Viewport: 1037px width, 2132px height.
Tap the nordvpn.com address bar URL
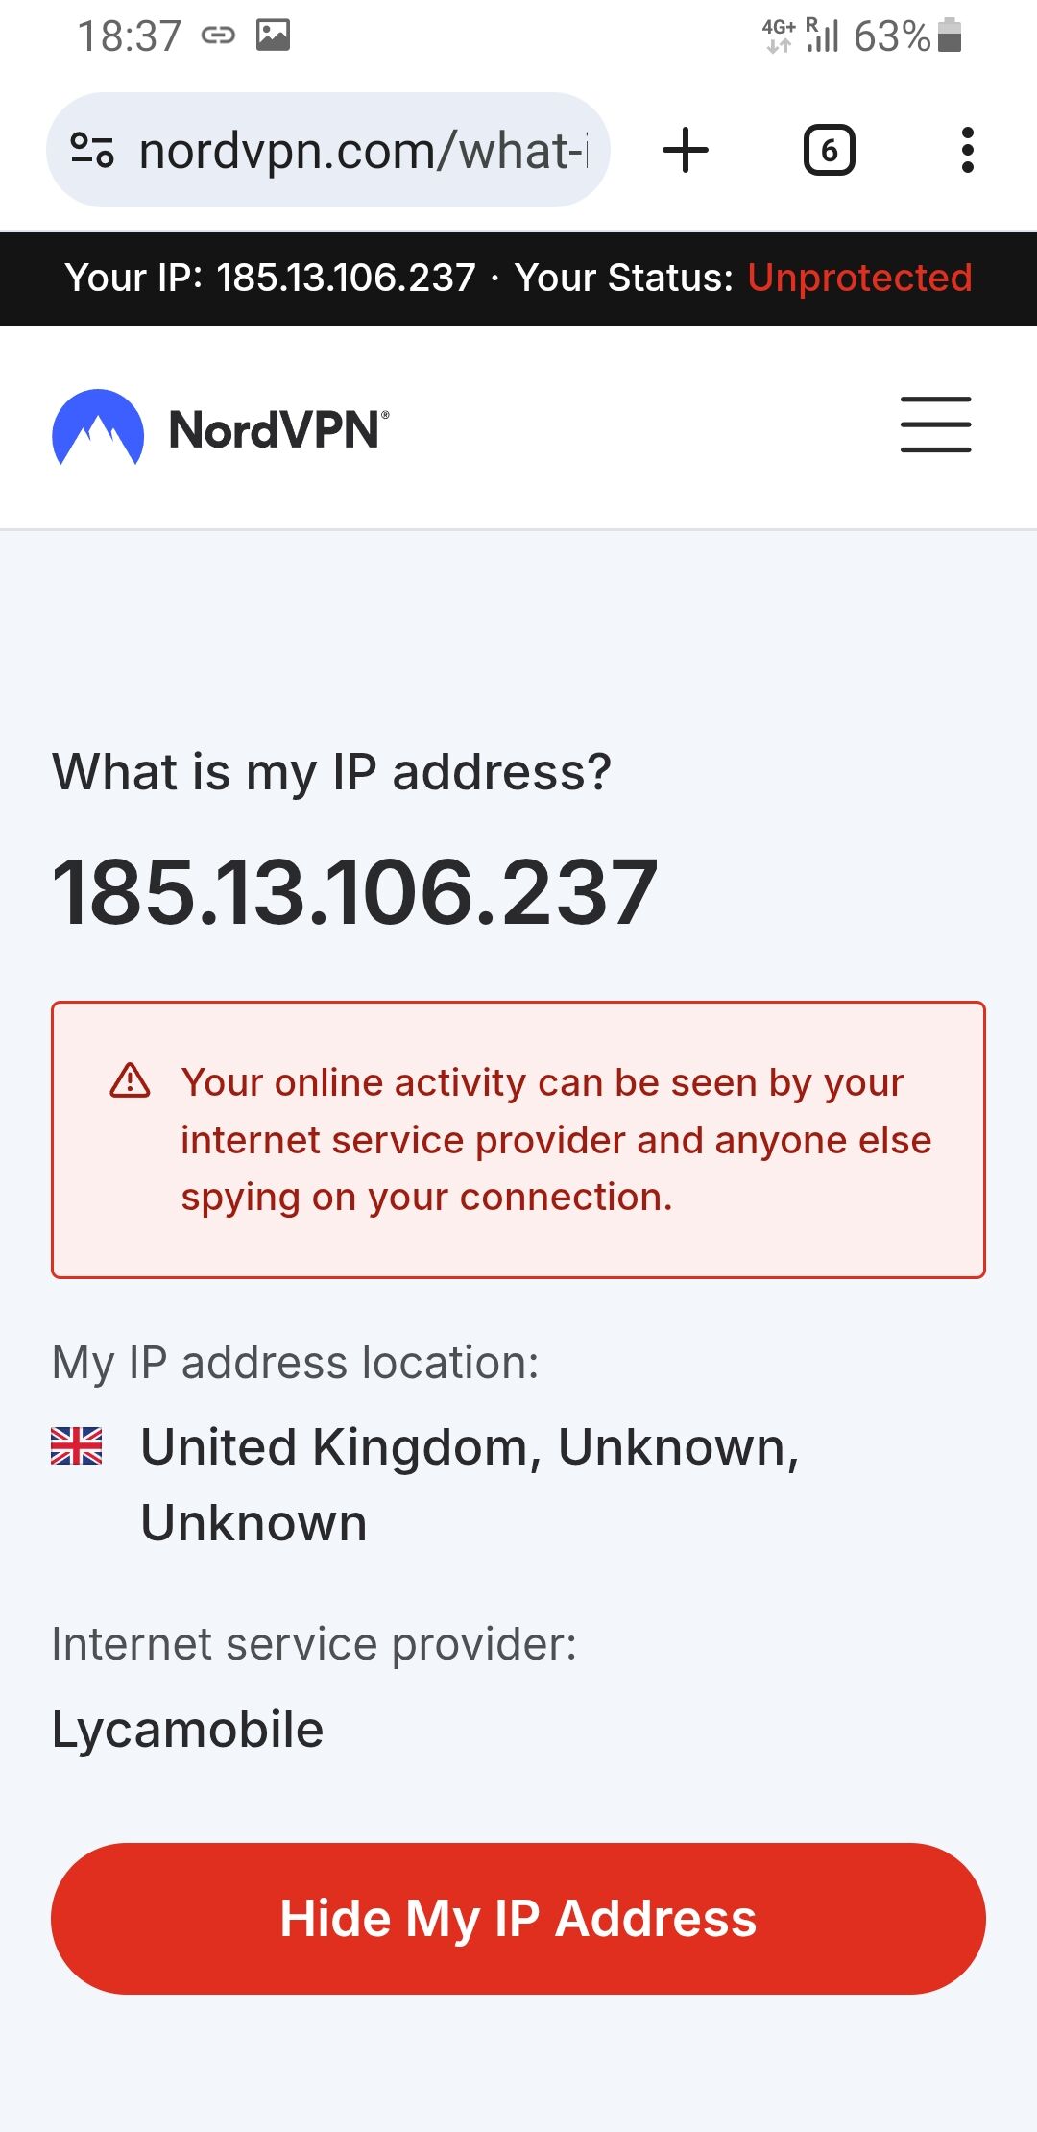click(x=363, y=151)
